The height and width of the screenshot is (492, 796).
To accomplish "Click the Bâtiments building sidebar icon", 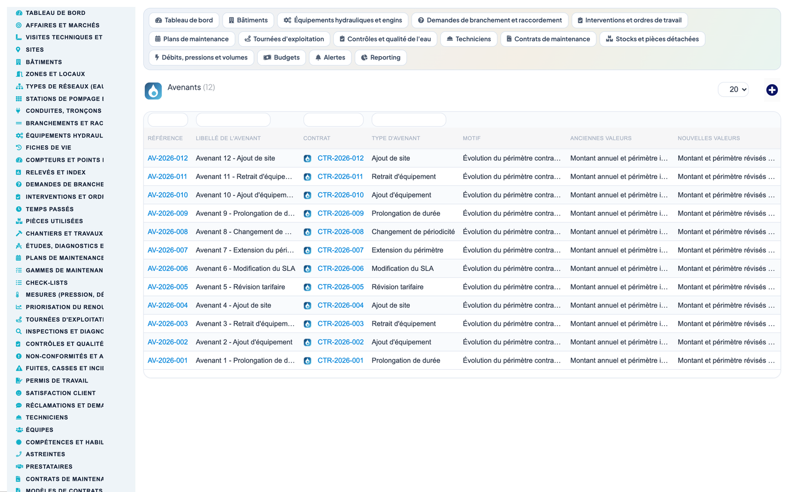I will (19, 62).
